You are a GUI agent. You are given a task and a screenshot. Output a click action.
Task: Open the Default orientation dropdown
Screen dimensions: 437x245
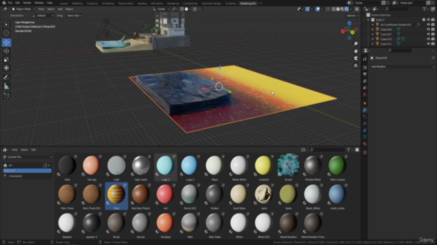click(42, 16)
